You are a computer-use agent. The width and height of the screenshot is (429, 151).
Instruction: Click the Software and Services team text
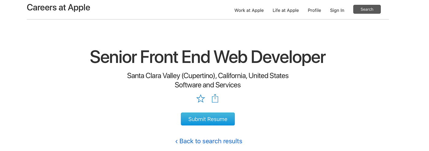[x=208, y=85]
